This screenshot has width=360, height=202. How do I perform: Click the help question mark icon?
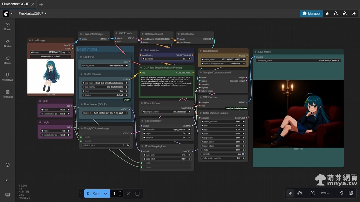[x=8, y=165]
